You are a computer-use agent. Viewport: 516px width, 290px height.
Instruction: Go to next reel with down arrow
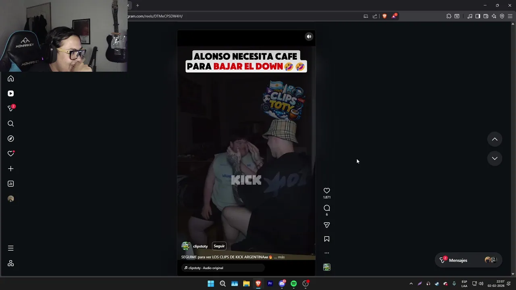(x=495, y=158)
